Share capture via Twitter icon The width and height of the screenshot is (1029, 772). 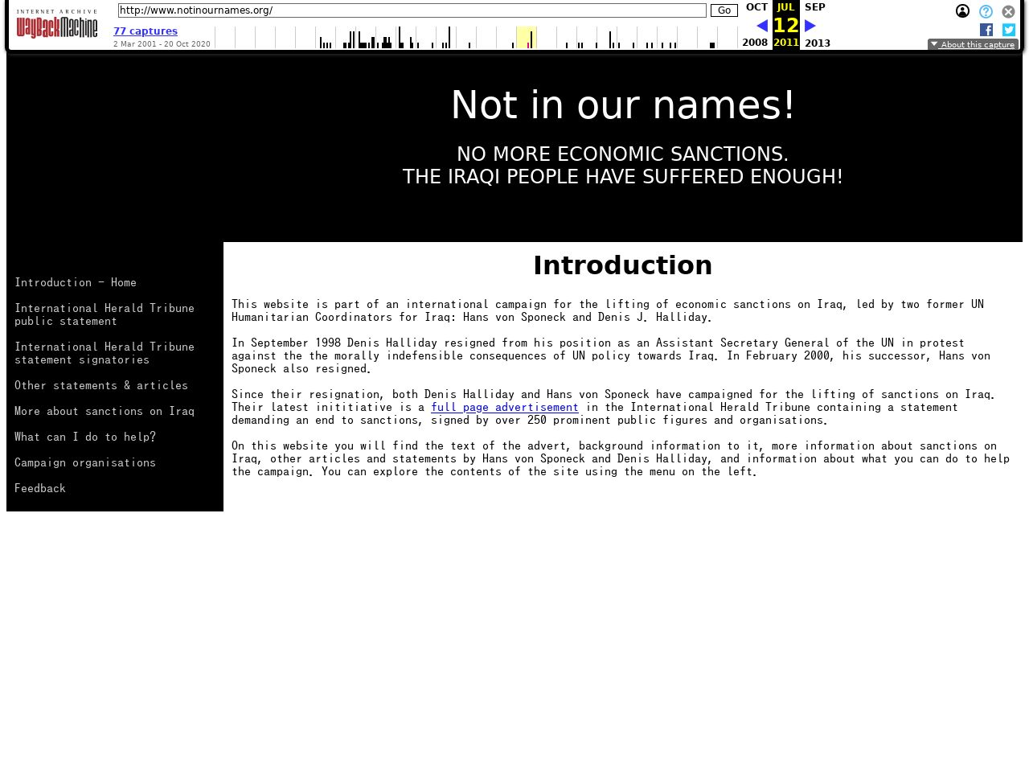coord(1009,30)
